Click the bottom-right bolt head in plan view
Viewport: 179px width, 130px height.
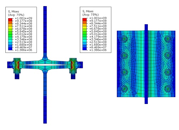[x=168, y=89]
